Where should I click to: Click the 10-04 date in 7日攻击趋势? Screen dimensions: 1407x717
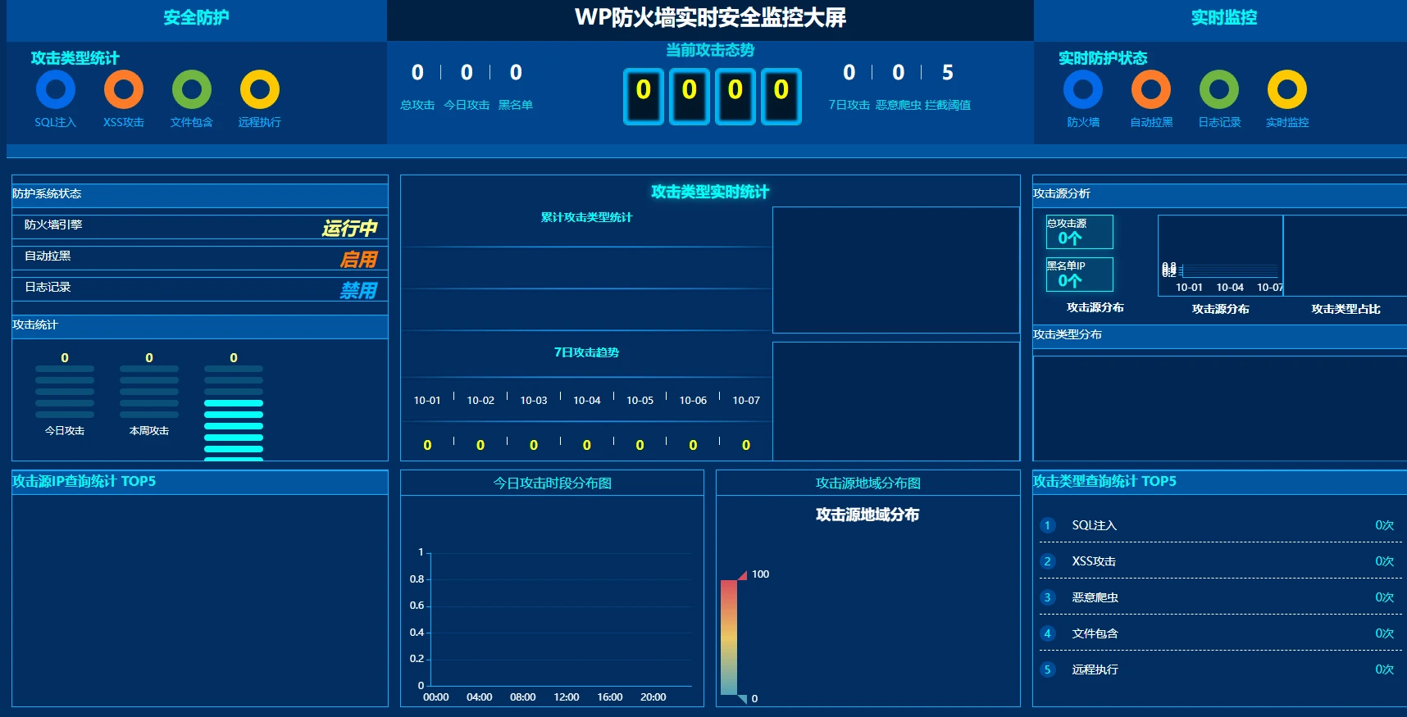pyautogui.click(x=586, y=401)
